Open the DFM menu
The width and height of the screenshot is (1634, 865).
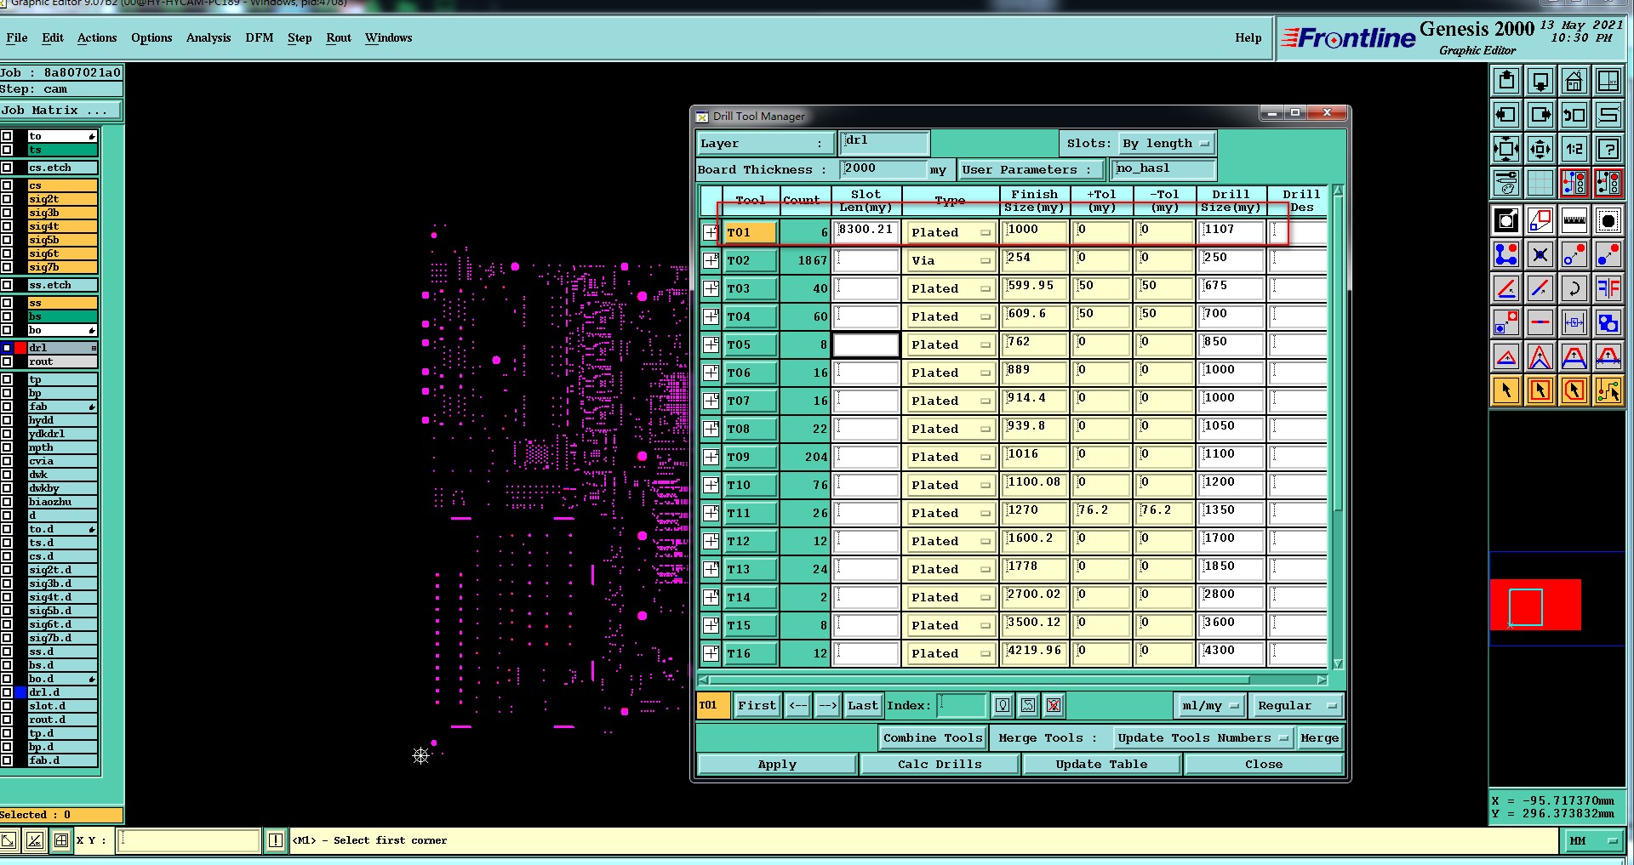(260, 37)
